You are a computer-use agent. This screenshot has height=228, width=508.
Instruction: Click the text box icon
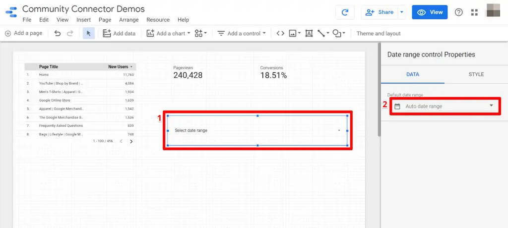coord(309,33)
